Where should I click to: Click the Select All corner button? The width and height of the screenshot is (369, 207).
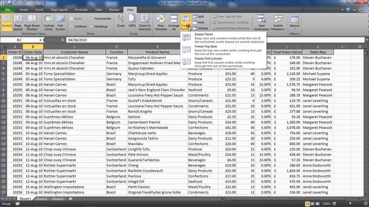point(3,47)
